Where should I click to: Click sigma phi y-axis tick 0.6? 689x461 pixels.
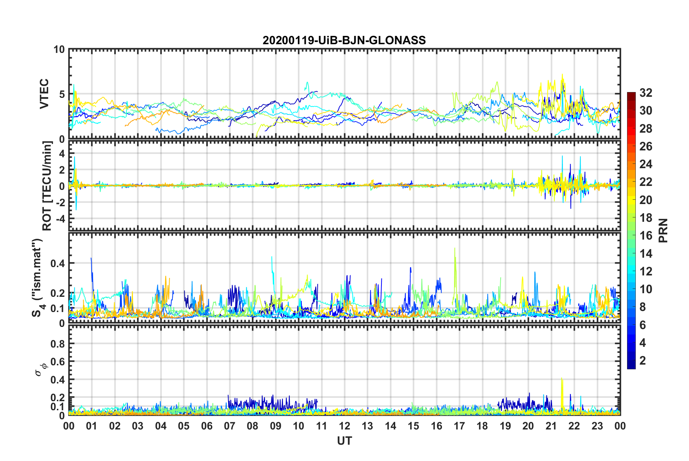58,361
